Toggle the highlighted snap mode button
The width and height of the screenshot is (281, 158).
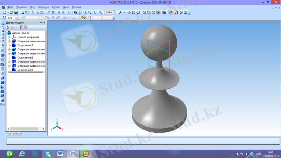point(84,18)
